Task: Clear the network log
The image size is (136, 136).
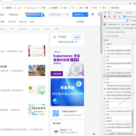Action: coord(109,17)
